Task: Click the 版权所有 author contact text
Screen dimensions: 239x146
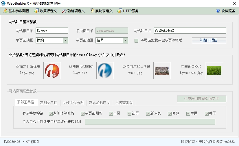Action: pyautogui.click(x=208, y=142)
